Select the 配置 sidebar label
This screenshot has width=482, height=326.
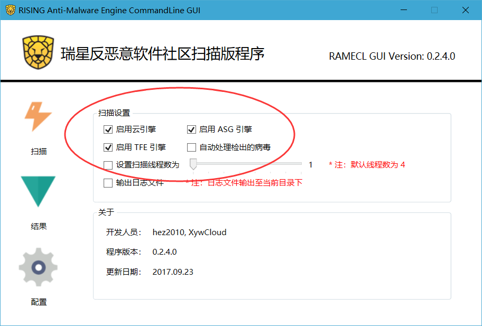[39, 302]
